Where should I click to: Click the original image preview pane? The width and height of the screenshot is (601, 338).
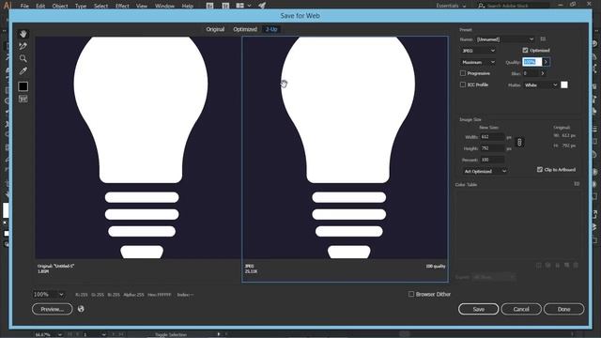(x=138, y=147)
